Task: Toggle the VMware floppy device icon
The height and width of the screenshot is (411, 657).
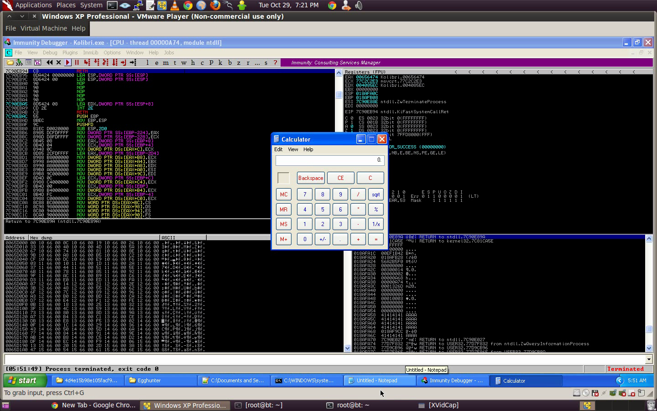Action: [595, 393]
